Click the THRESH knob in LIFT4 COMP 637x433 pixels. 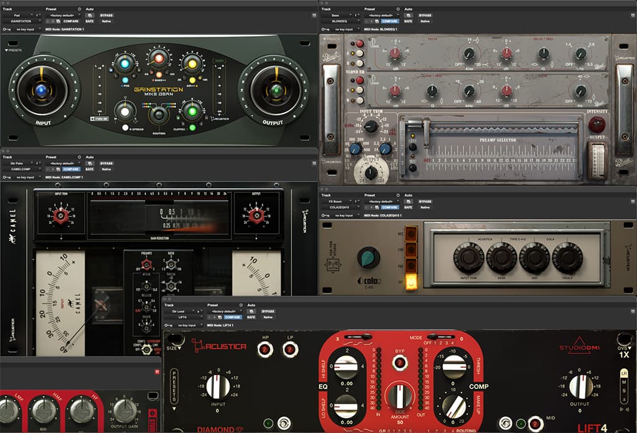[x=454, y=366]
